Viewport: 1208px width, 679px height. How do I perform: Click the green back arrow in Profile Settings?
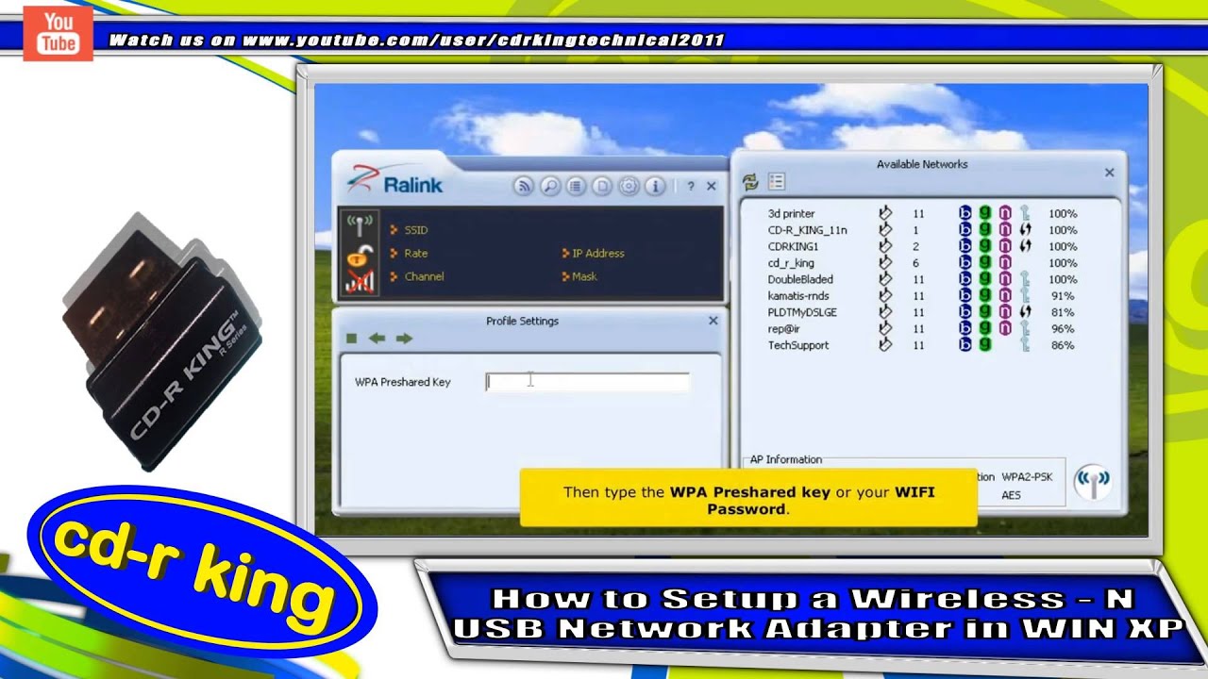point(377,339)
